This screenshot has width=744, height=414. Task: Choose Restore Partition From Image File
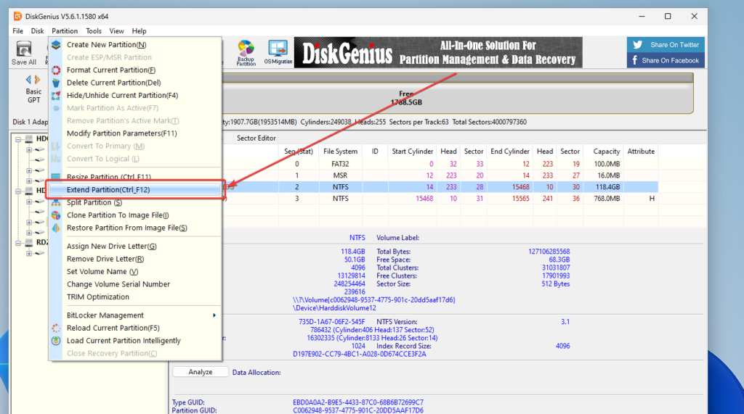point(134,228)
